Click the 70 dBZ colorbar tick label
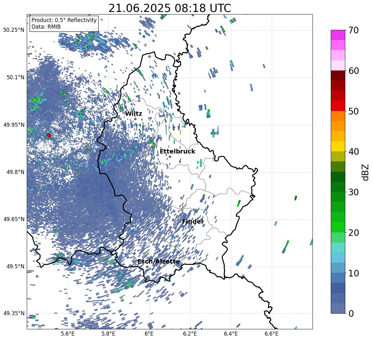This screenshot has width=373, height=340. [353, 30]
